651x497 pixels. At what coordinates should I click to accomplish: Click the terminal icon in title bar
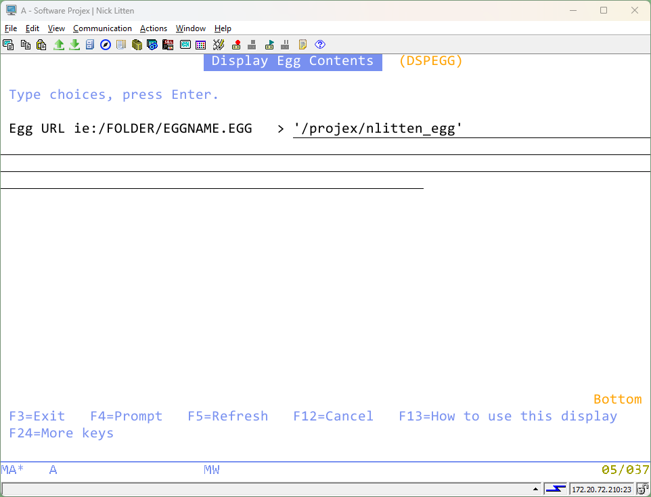coord(12,10)
